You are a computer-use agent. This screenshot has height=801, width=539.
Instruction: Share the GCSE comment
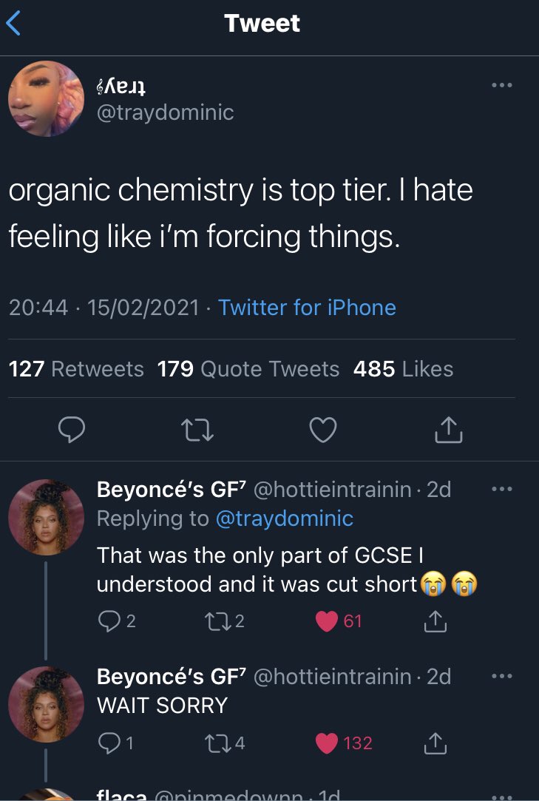[x=436, y=621]
